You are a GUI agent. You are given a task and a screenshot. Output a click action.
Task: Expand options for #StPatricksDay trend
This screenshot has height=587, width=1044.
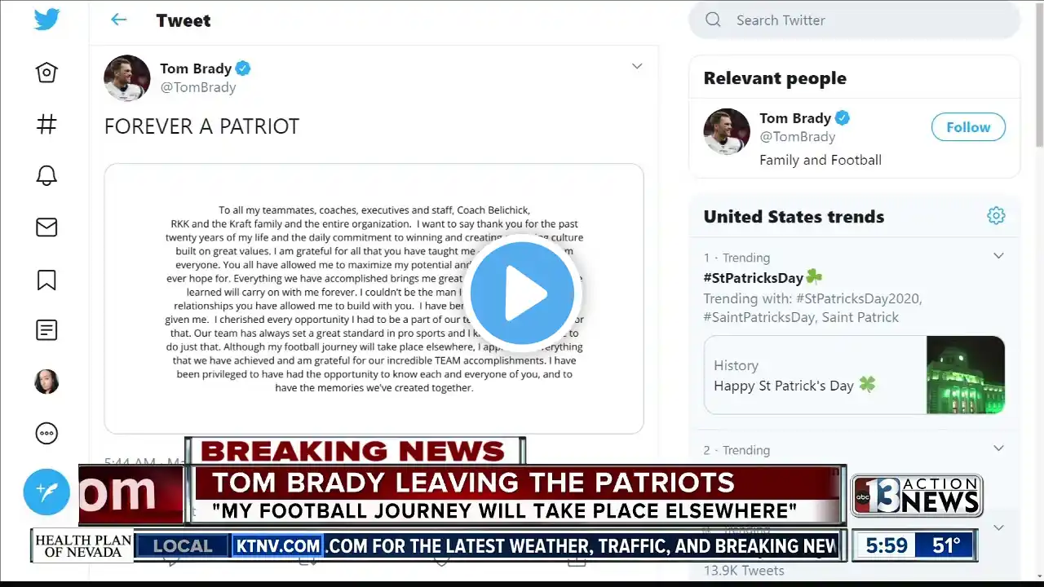tap(998, 256)
